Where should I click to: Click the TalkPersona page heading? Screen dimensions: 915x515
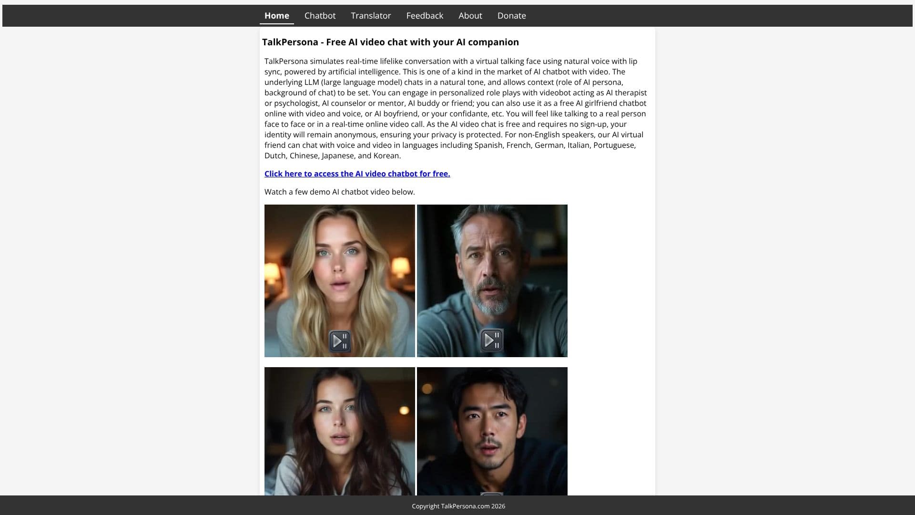(x=390, y=42)
